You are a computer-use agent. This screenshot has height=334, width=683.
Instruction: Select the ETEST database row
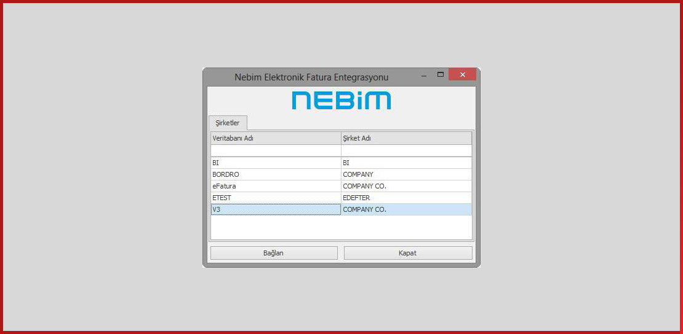[341, 198]
